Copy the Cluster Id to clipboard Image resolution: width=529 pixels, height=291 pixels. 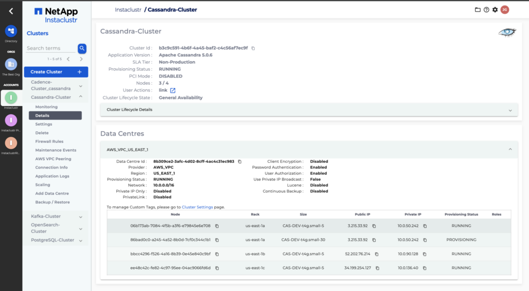click(253, 48)
